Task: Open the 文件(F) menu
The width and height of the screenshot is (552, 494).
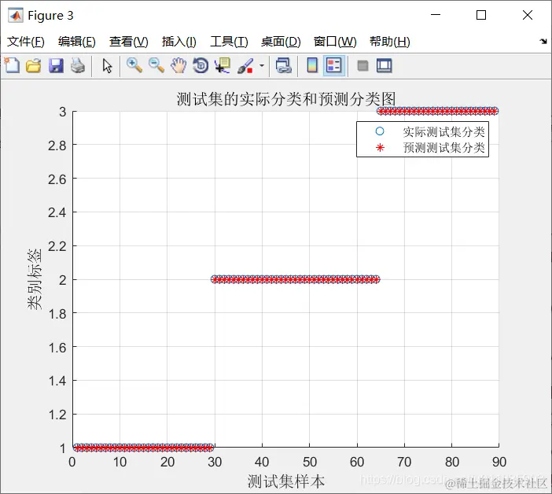Action: pyautogui.click(x=26, y=42)
